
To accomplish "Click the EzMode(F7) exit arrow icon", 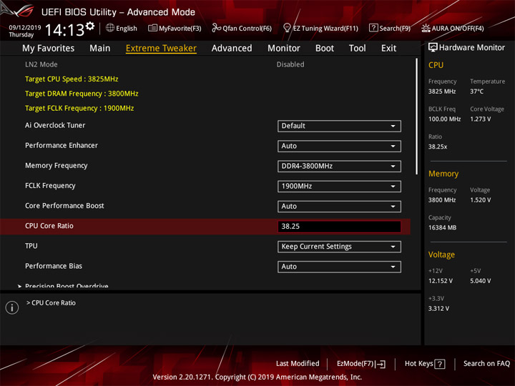I will pyautogui.click(x=381, y=364).
